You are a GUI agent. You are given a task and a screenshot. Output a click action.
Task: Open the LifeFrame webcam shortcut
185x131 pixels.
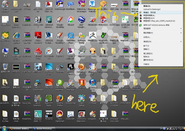(x=60, y=68)
